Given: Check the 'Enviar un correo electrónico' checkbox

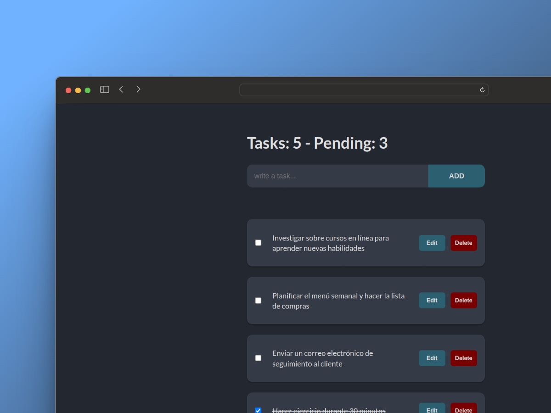Looking at the screenshot, I should click(258, 358).
